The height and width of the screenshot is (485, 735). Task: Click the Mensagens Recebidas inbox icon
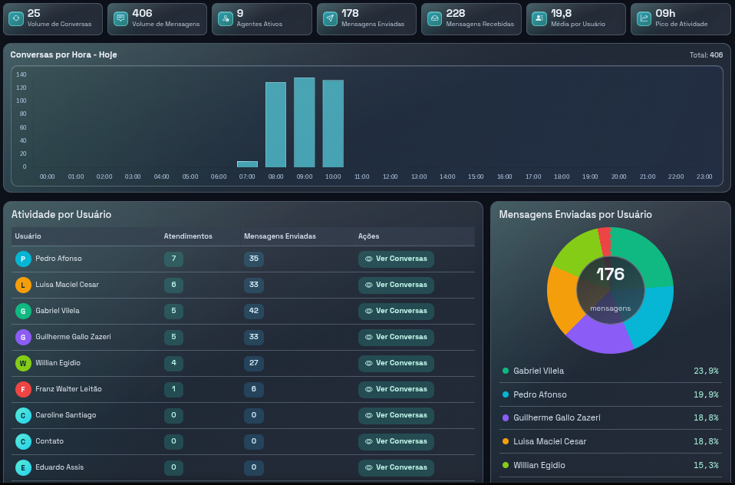point(434,18)
